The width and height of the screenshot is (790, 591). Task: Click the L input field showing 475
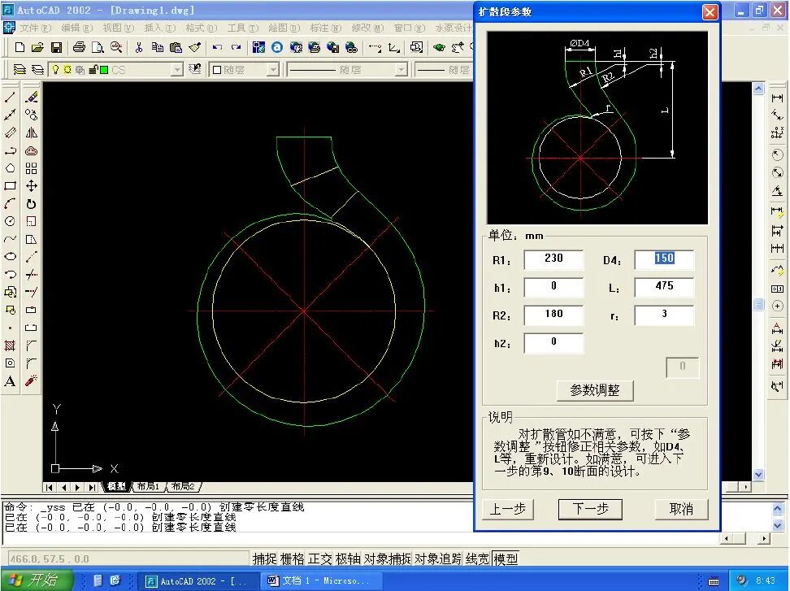point(664,287)
